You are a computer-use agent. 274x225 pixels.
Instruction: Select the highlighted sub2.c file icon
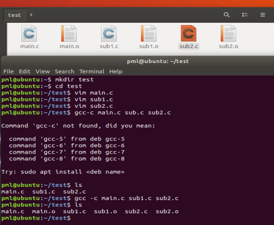pyautogui.click(x=188, y=33)
